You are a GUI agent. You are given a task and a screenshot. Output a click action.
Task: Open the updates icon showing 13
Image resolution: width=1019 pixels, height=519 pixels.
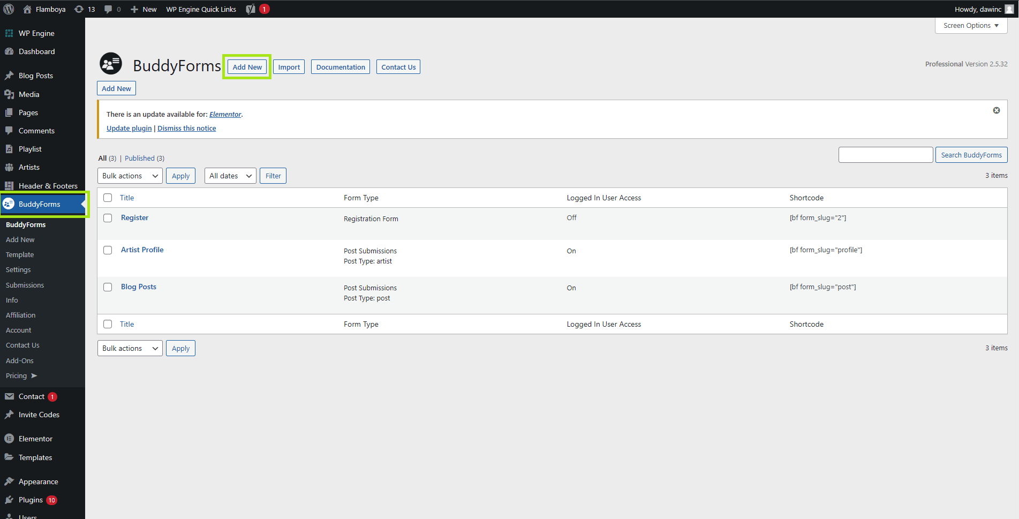click(79, 9)
